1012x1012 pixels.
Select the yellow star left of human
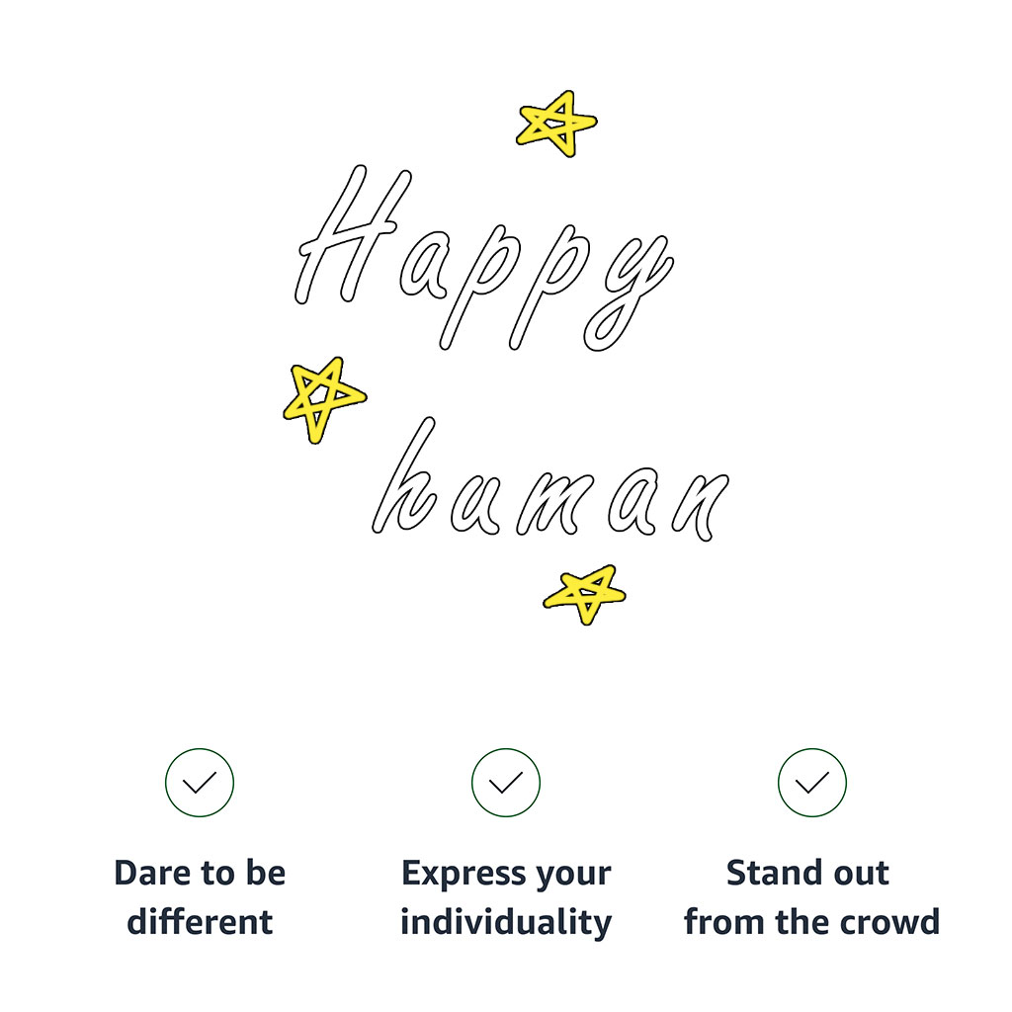324,399
